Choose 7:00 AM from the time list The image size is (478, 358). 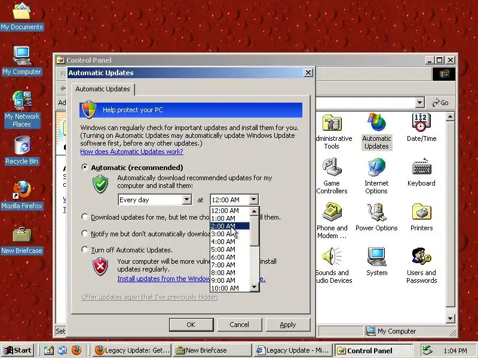coord(230,265)
